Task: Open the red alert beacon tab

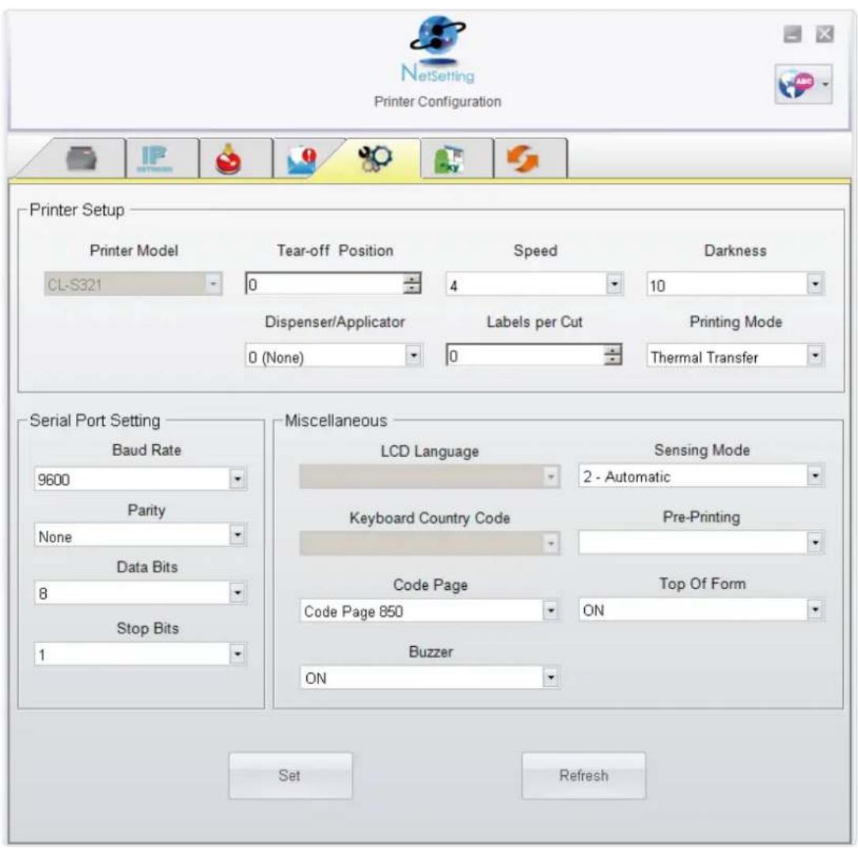Action: point(228,159)
